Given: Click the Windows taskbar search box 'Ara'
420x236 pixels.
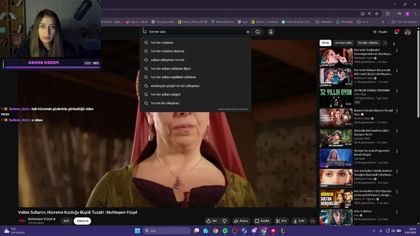Looking at the screenshot, I should pyautogui.click(x=167, y=231).
